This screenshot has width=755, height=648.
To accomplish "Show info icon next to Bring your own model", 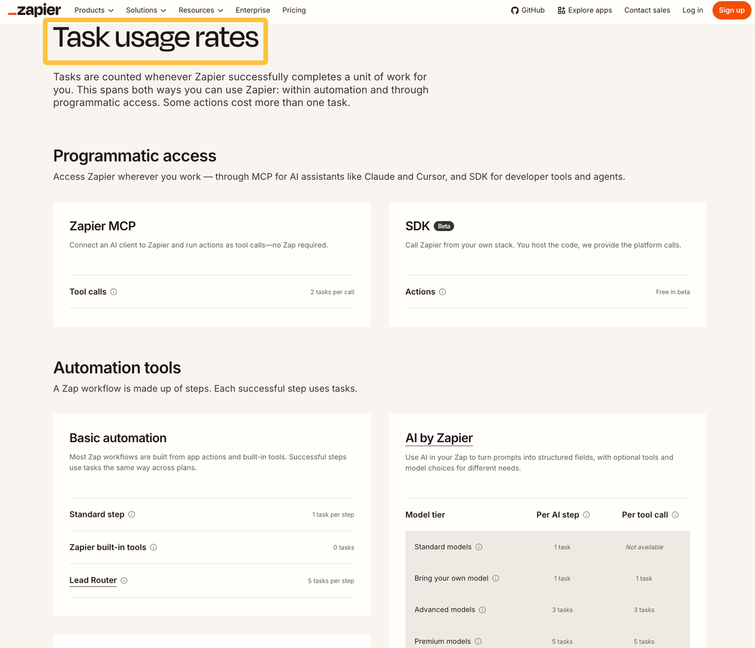I will [495, 578].
